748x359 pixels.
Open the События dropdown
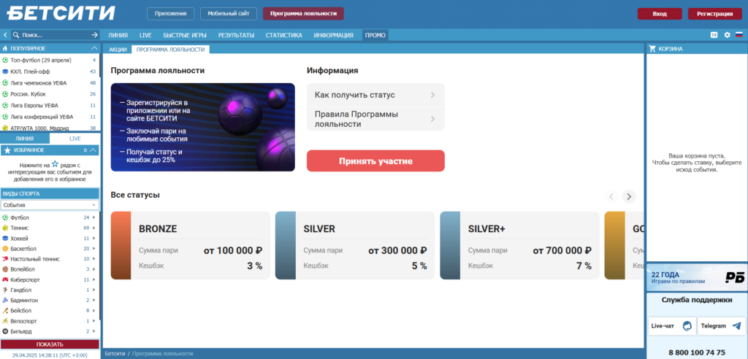50,205
